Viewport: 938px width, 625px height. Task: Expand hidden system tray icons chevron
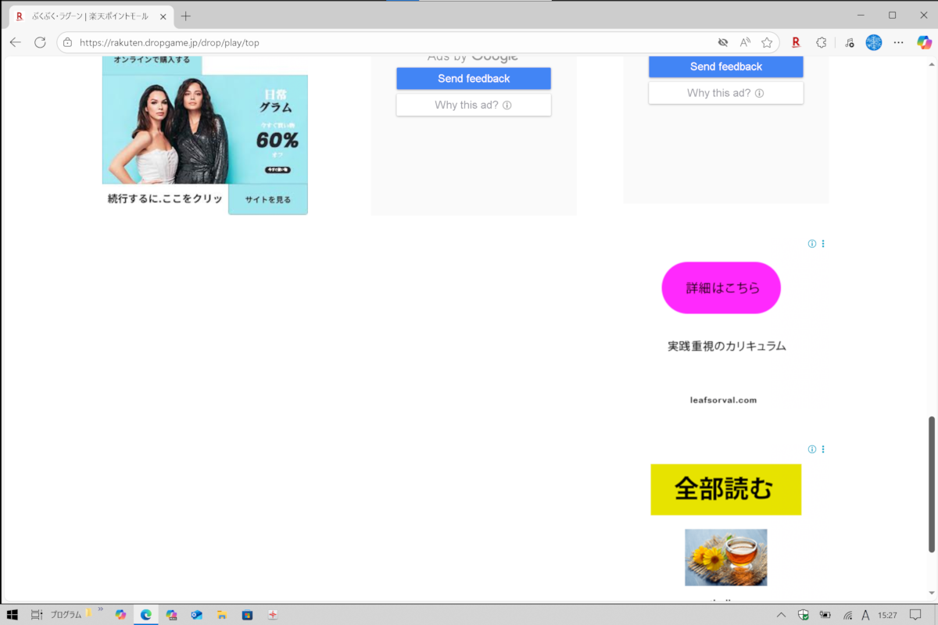(781, 615)
